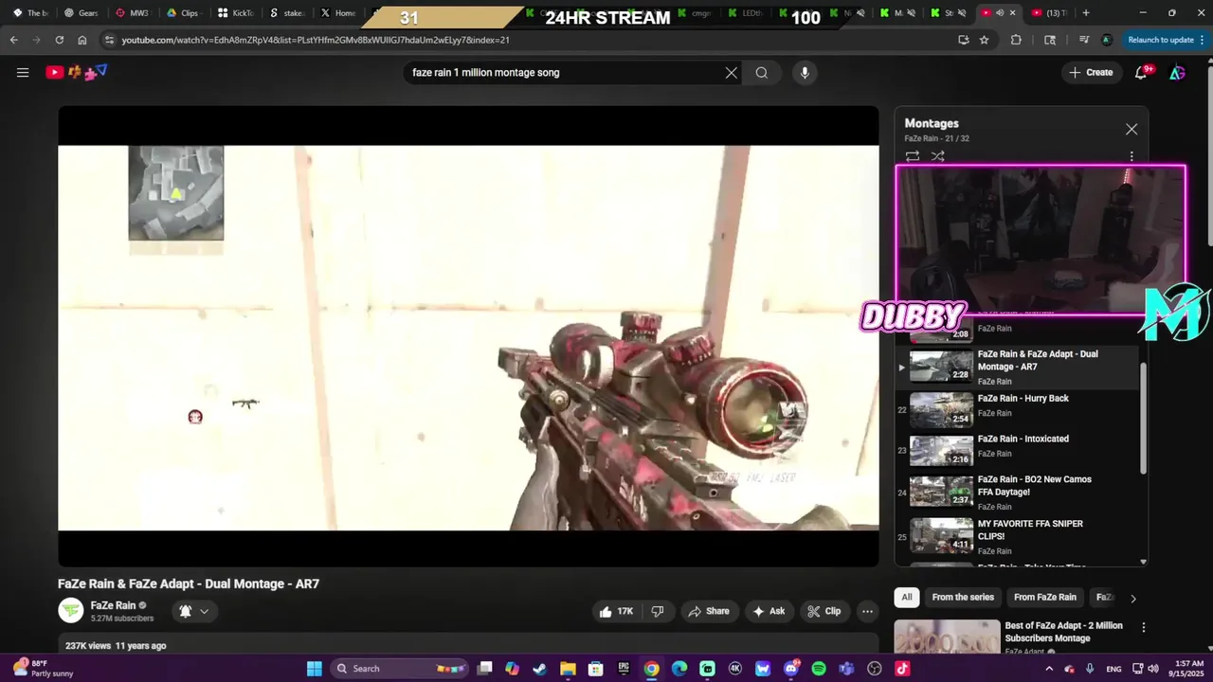Screen dimensions: 1213x682
Task: Select BO2 New Camos FFA Daytage video
Action: click(1018, 492)
